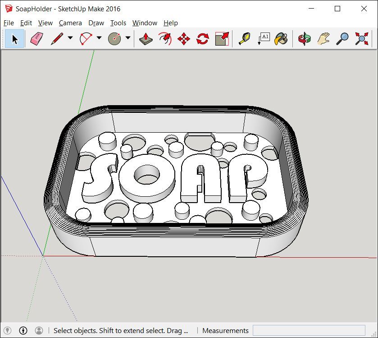Activate the Orbit camera tool
Screen dimensions: 378x338
pos(305,39)
